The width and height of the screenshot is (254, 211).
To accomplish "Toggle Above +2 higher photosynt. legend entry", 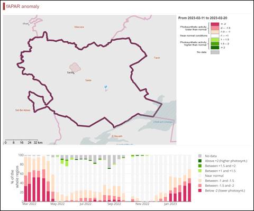I will pyautogui.click(x=223, y=161).
